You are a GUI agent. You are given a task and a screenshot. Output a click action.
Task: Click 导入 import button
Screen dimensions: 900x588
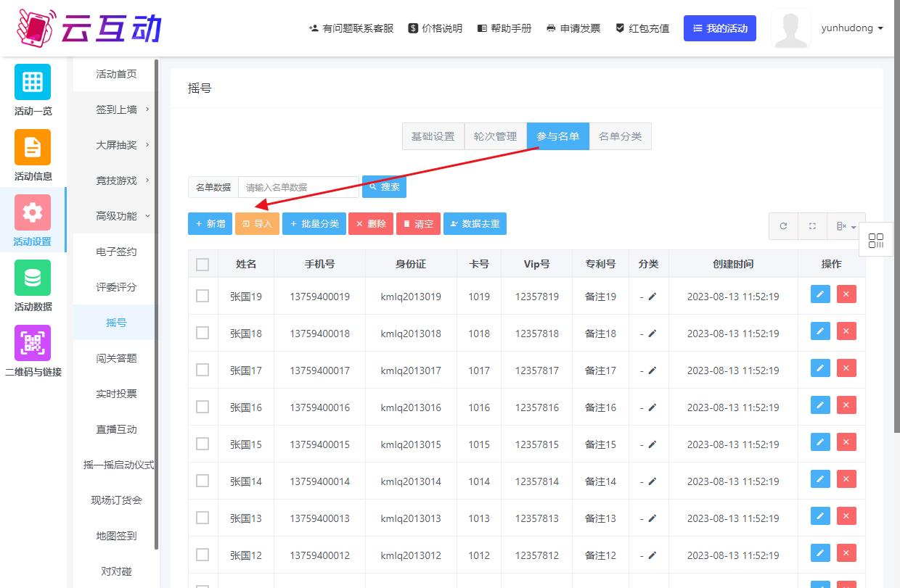257,224
